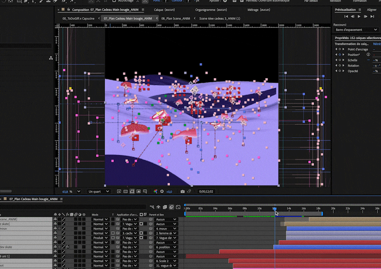The width and height of the screenshot is (381, 269).
Task: Open the resolution dropdown set to Un quart
Action: click(98, 191)
